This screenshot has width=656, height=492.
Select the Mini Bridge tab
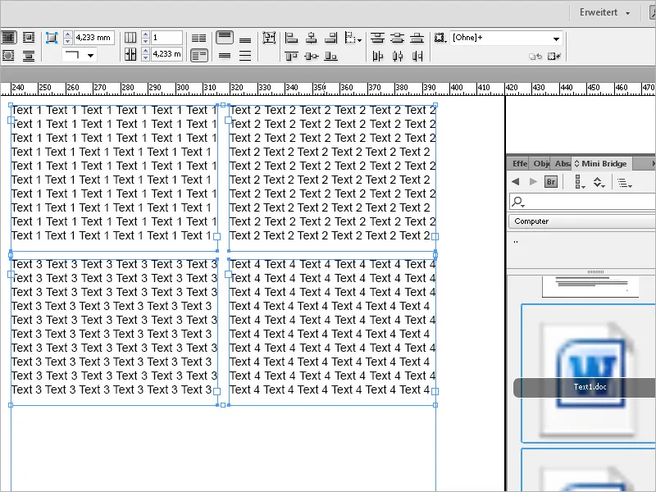pos(601,163)
